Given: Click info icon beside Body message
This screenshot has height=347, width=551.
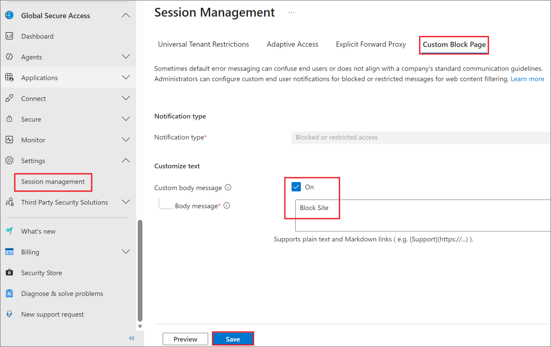Looking at the screenshot, I should [x=227, y=205].
